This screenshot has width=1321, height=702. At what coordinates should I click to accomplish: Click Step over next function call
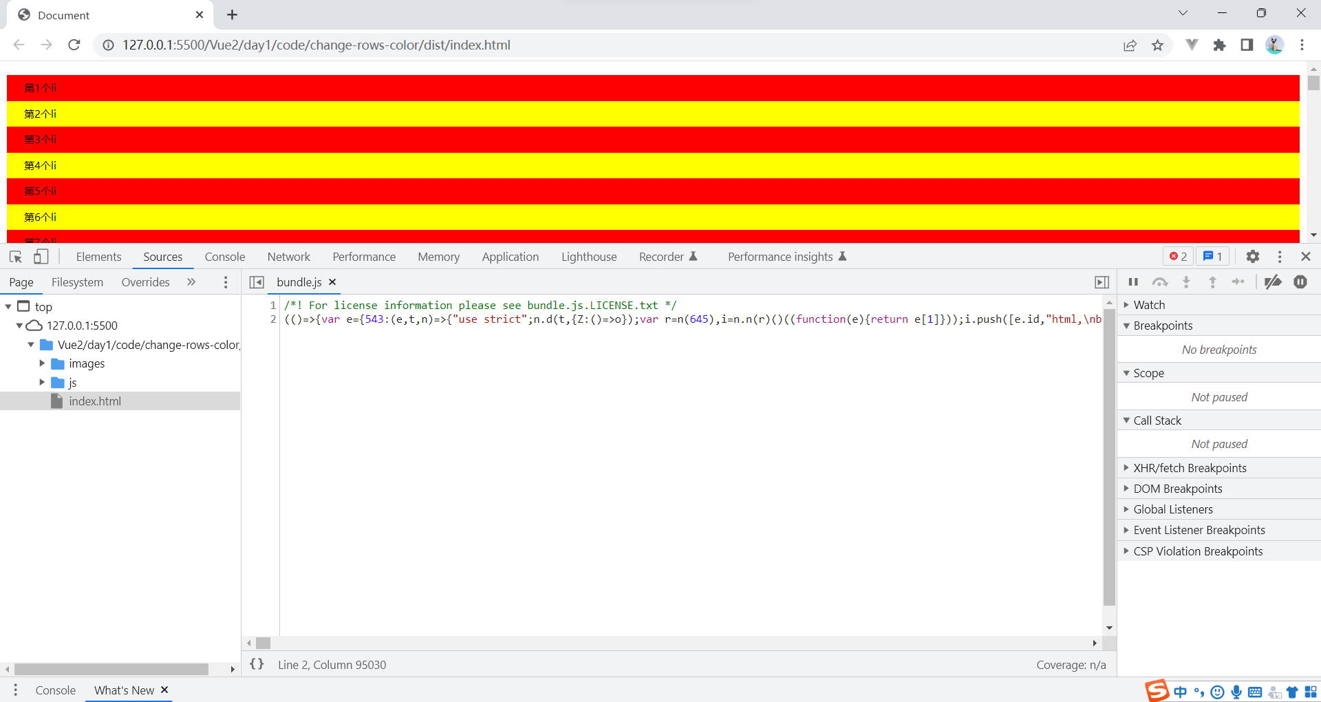click(1160, 282)
